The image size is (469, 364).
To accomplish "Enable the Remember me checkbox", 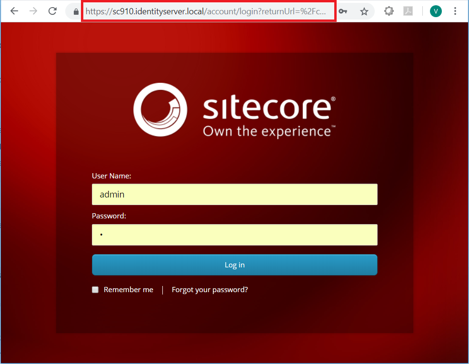I will [95, 289].
